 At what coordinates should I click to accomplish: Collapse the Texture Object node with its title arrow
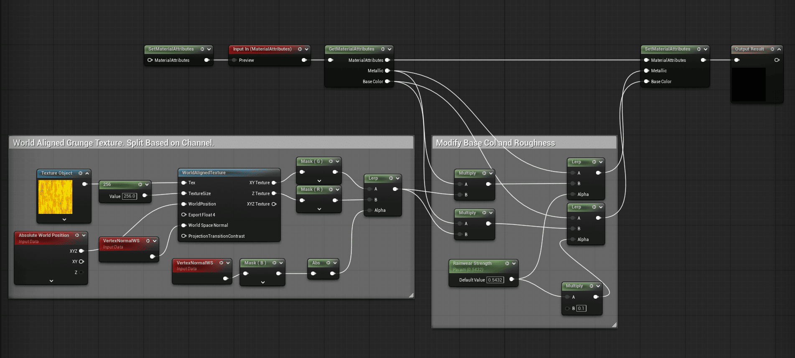coord(87,173)
